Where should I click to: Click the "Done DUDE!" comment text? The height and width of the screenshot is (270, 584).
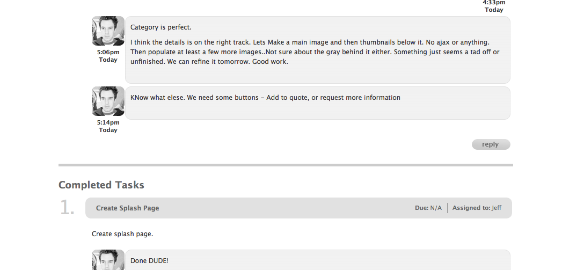pos(149,261)
